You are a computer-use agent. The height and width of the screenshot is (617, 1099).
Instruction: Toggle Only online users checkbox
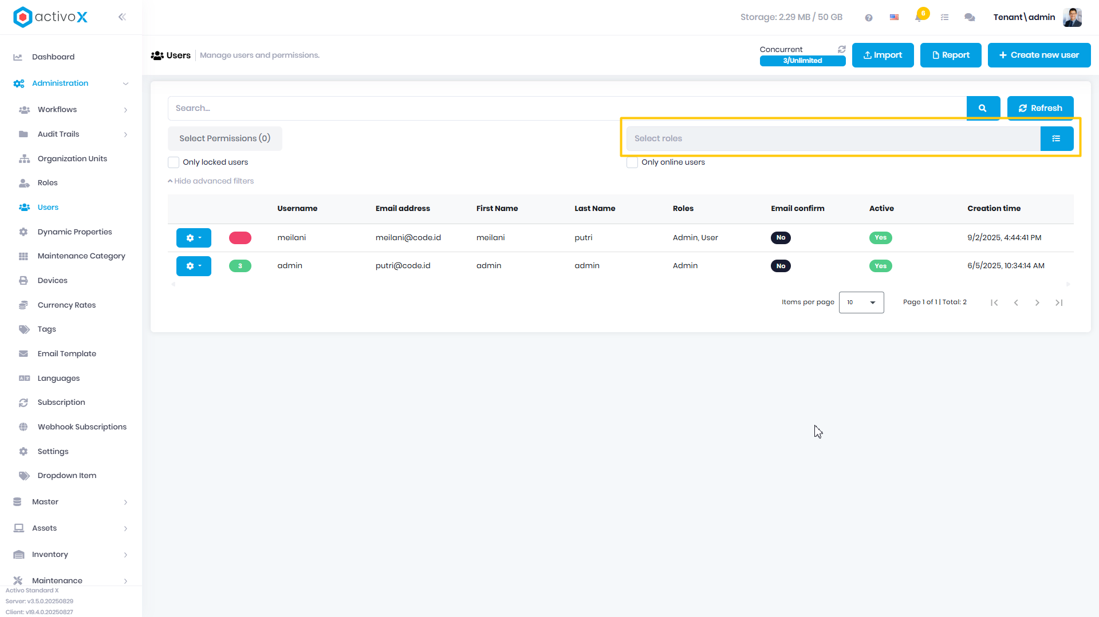pos(632,162)
